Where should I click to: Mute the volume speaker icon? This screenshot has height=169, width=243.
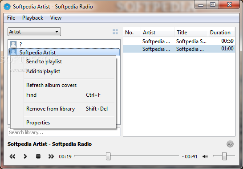(x=205, y=157)
